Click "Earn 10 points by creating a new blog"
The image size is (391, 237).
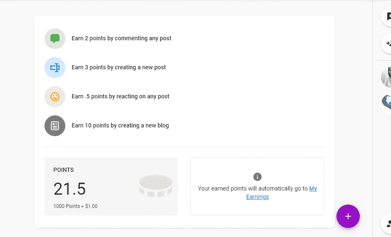coord(120,125)
